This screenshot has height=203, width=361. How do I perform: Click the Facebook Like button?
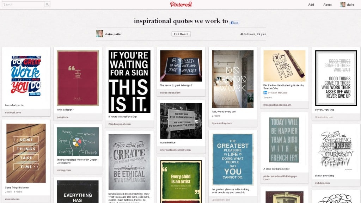coord(234,23)
